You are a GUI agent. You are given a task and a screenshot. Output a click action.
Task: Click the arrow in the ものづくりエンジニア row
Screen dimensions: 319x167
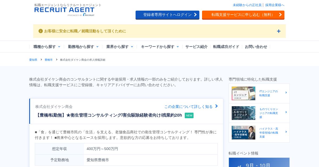pyautogui.click(x=286, y=112)
